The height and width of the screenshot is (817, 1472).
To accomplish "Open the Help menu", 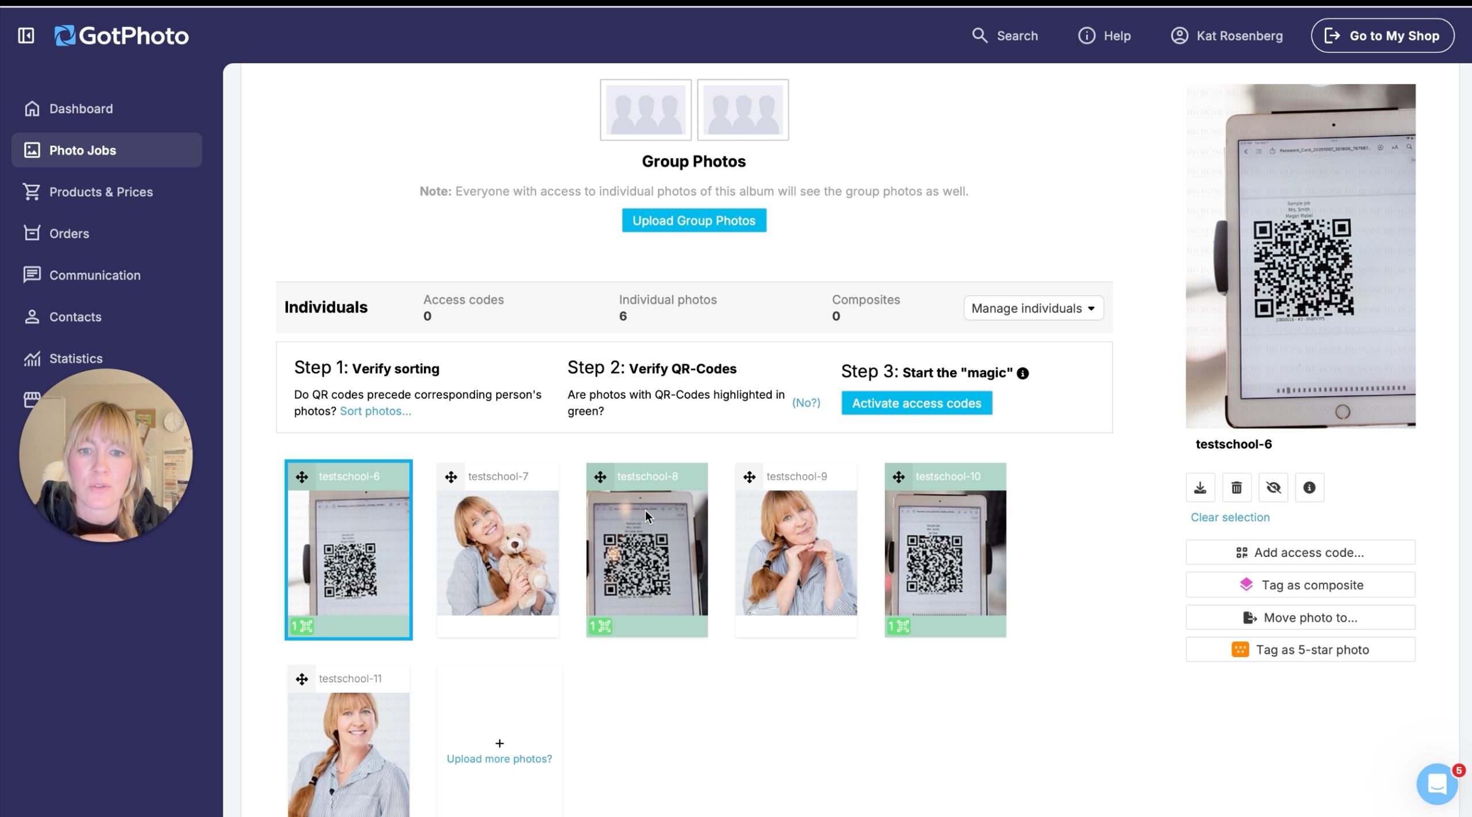I will 1105,36.
